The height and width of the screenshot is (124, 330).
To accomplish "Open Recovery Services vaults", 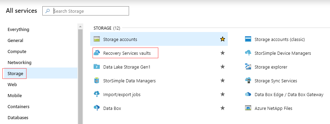I will [x=127, y=53].
